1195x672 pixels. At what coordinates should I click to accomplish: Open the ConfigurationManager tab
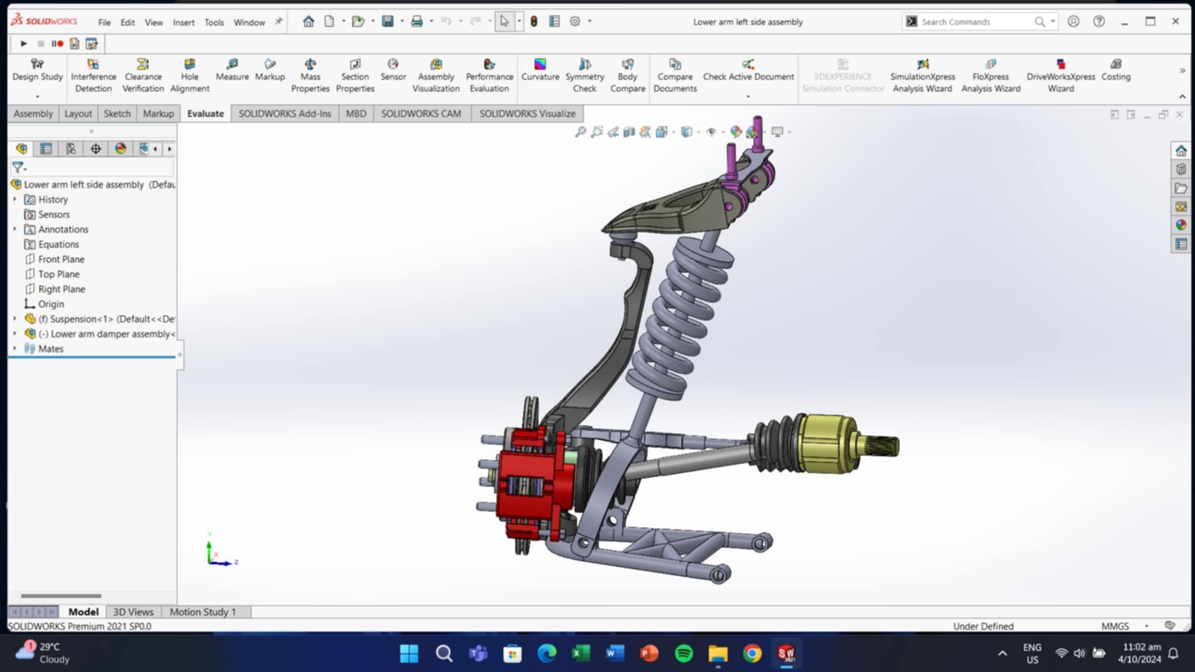click(x=71, y=149)
